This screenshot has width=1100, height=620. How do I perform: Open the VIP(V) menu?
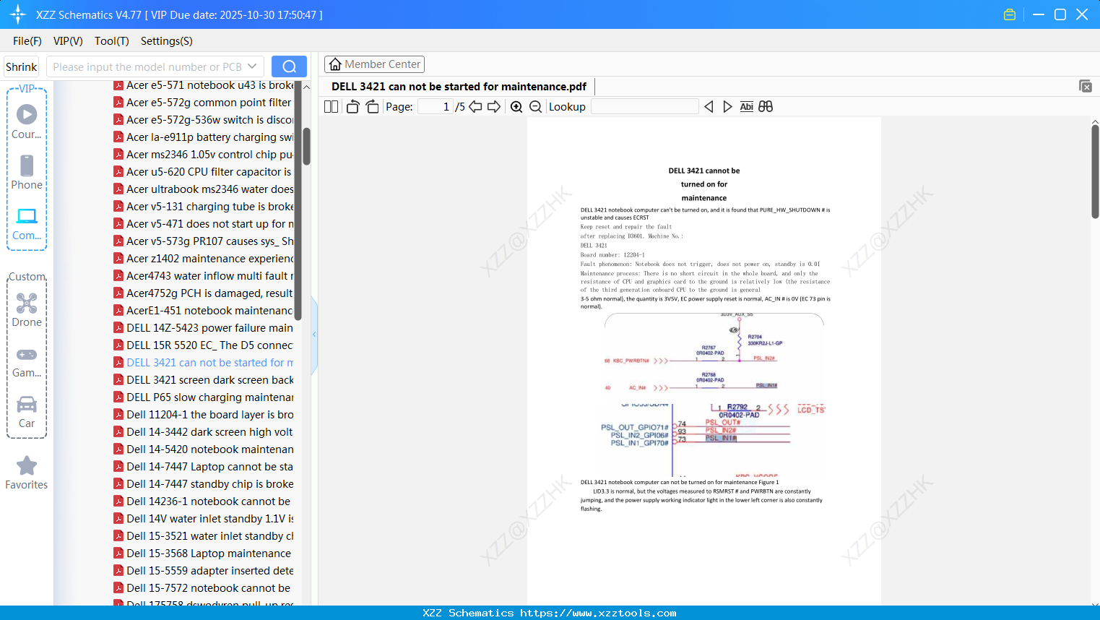pyautogui.click(x=68, y=41)
